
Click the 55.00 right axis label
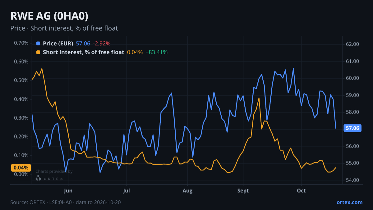[x=352, y=163]
